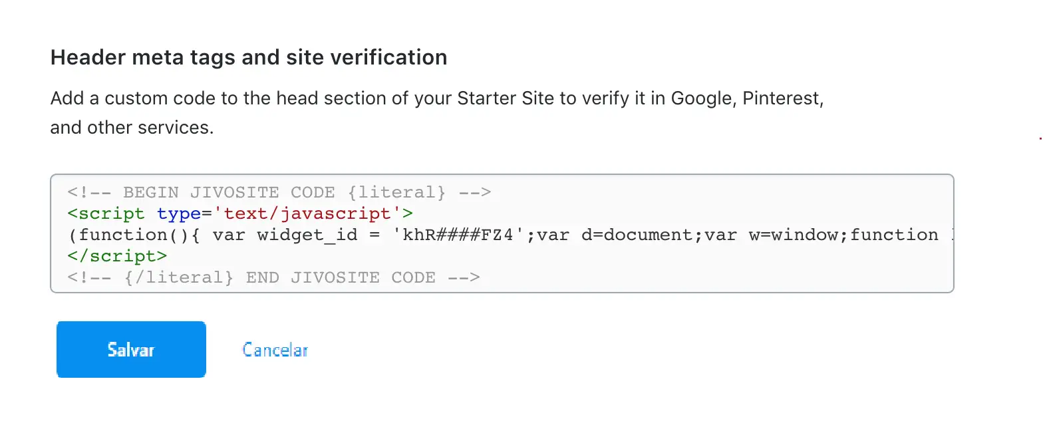This screenshot has height=421, width=1045.
Task: Click the w=window assignment in code
Action: 794,235
